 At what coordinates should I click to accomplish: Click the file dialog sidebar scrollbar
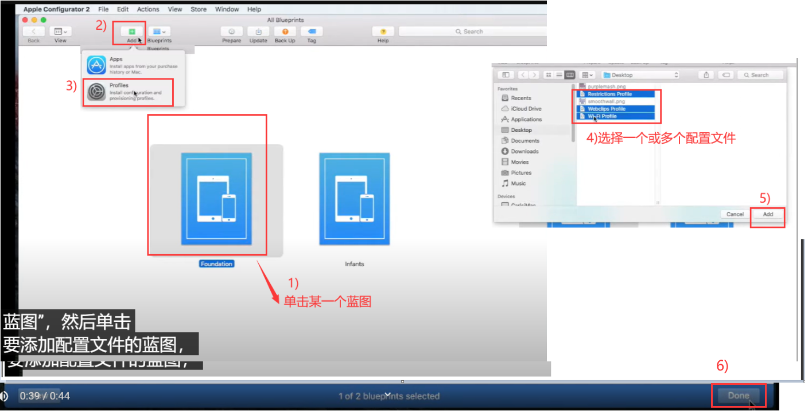(573, 115)
